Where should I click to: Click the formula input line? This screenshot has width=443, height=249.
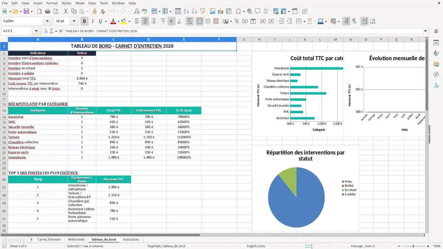coord(243,31)
